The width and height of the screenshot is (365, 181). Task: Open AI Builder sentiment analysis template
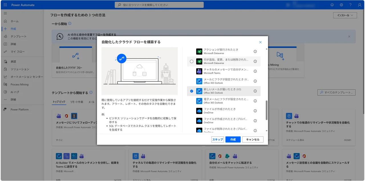tap(88, 165)
